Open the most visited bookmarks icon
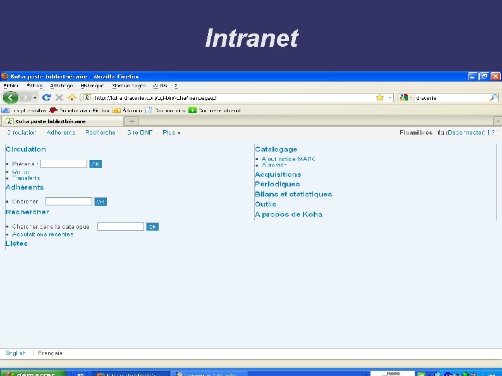 click(6, 111)
